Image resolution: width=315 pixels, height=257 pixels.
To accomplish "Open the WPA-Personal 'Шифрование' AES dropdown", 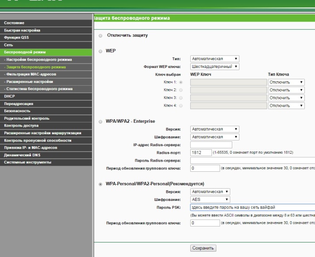I will pos(210,199).
